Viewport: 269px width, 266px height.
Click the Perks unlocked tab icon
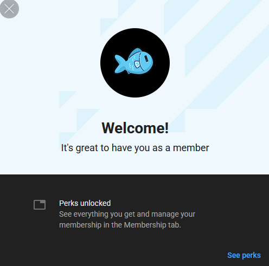(x=40, y=205)
